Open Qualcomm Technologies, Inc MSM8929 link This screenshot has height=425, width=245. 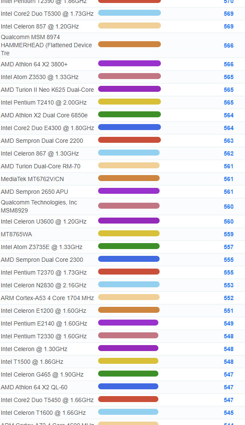(39, 206)
